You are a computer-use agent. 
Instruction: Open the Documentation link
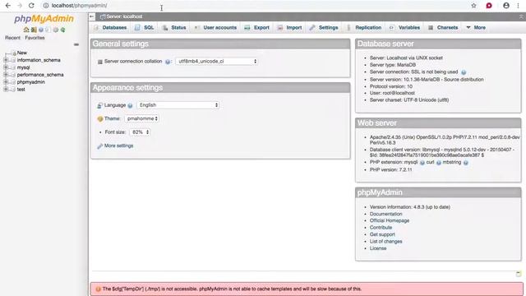[385, 214]
